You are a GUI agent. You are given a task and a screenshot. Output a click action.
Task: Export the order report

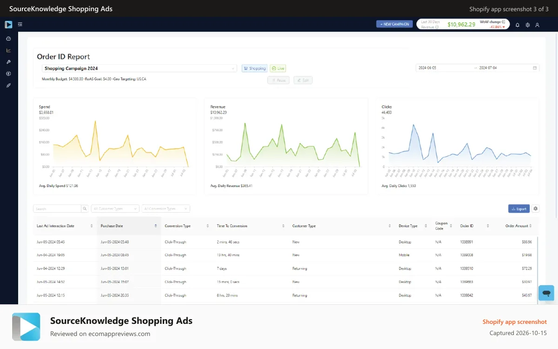pyautogui.click(x=519, y=209)
